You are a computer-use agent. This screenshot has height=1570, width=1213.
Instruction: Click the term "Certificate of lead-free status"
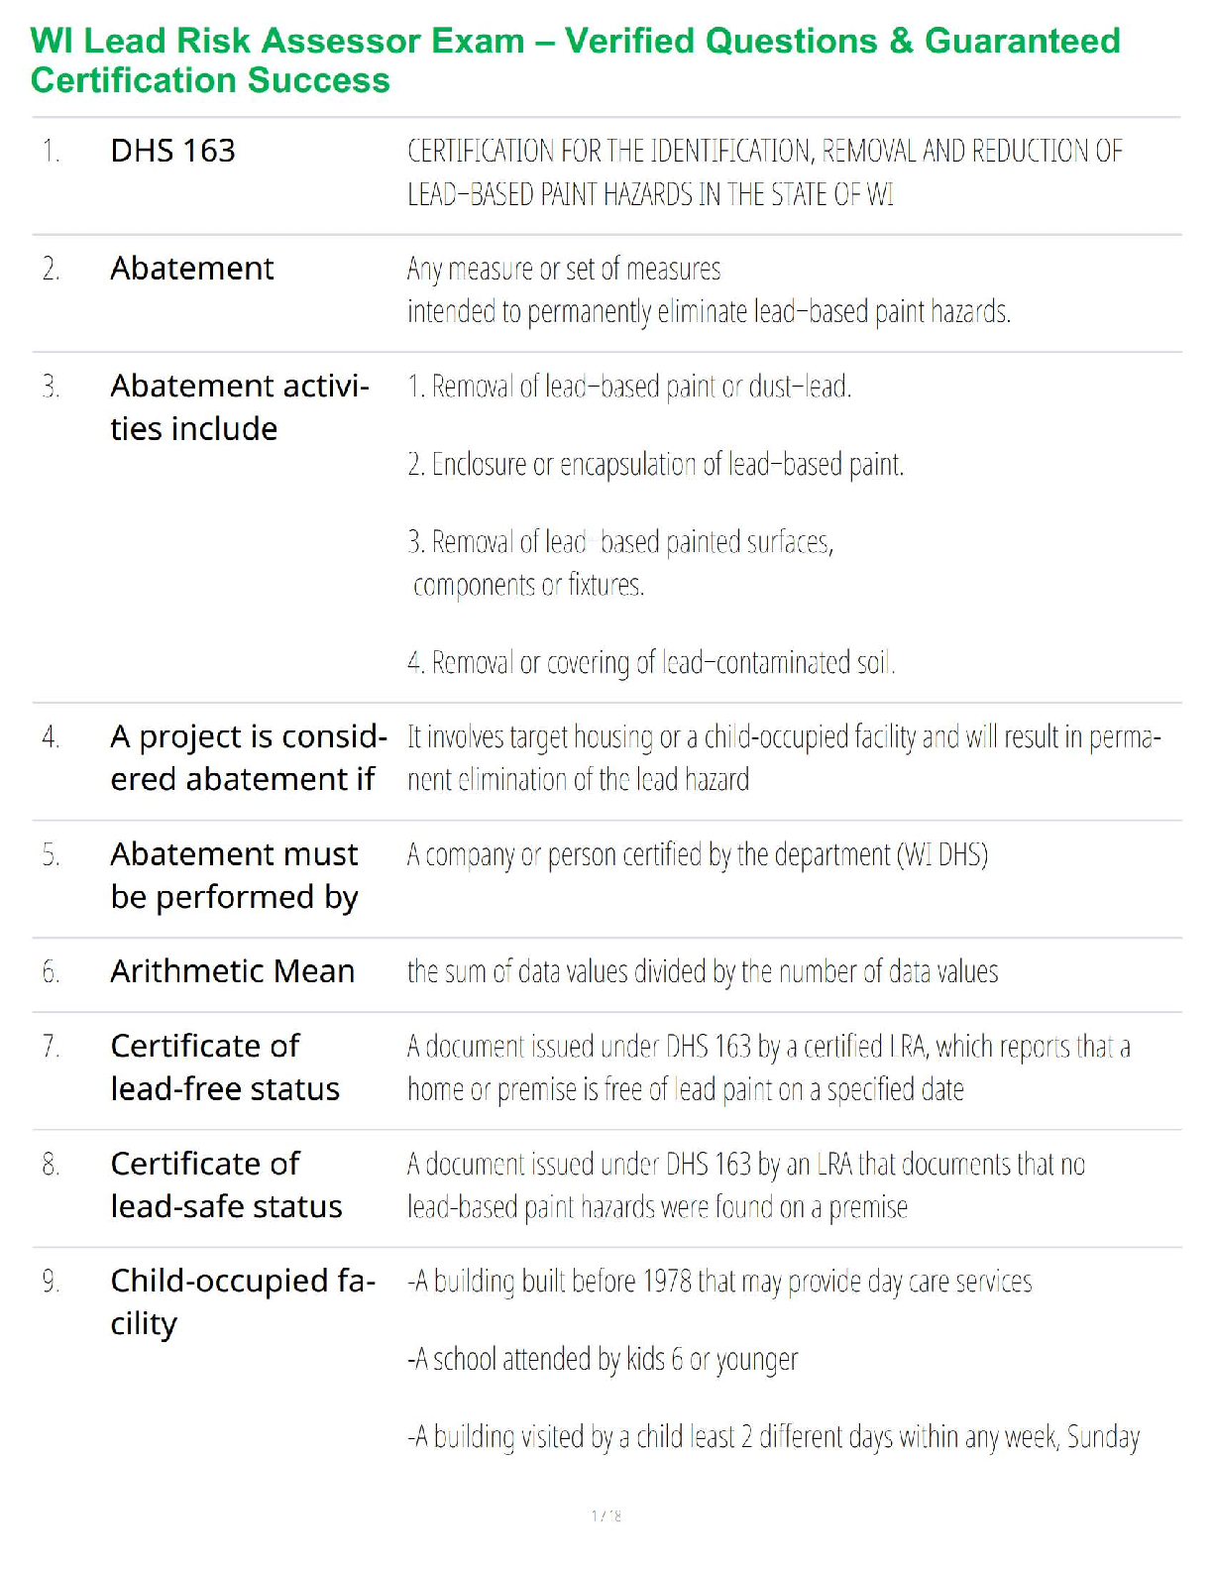[x=225, y=1067]
